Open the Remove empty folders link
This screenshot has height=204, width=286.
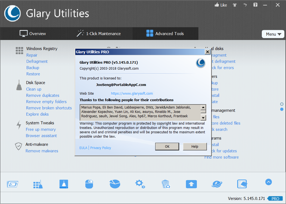pos(46,102)
